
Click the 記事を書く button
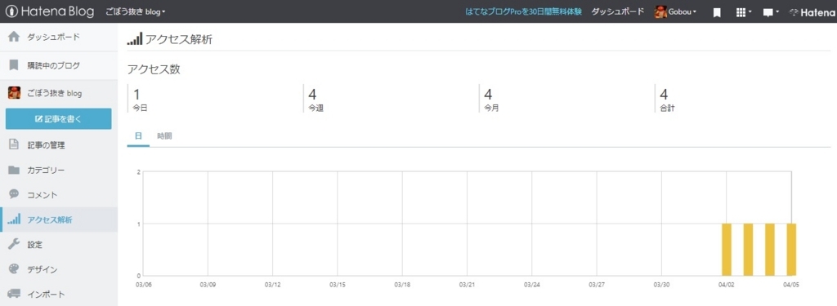pyautogui.click(x=59, y=119)
